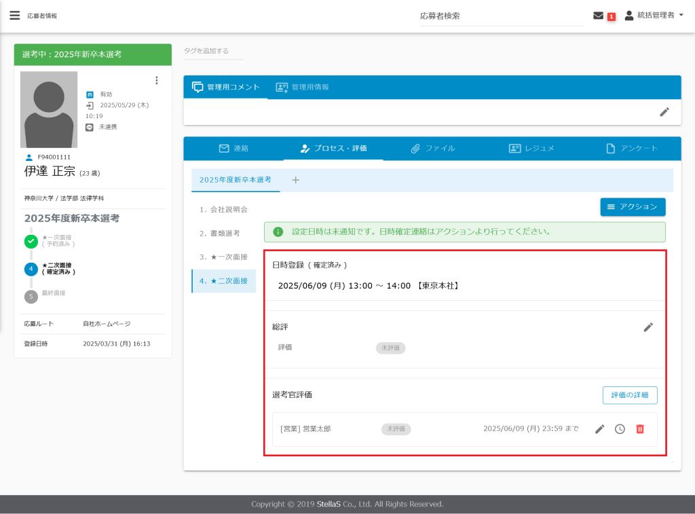Edit 営業太郎's evaluation with pencil icon
Viewport: 695px width, 514px height.
click(x=600, y=429)
